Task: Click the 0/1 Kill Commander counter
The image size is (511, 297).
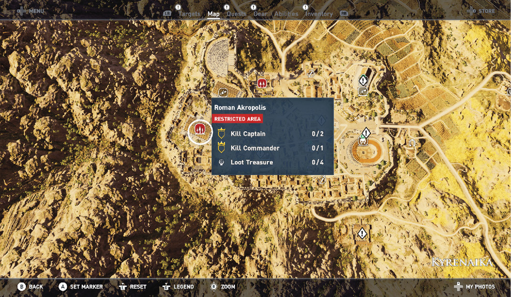Action: pyautogui.click(x=318, y=148)
